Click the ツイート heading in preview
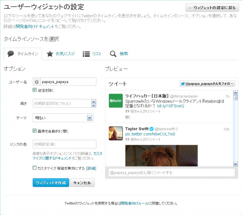 [118, 84]
